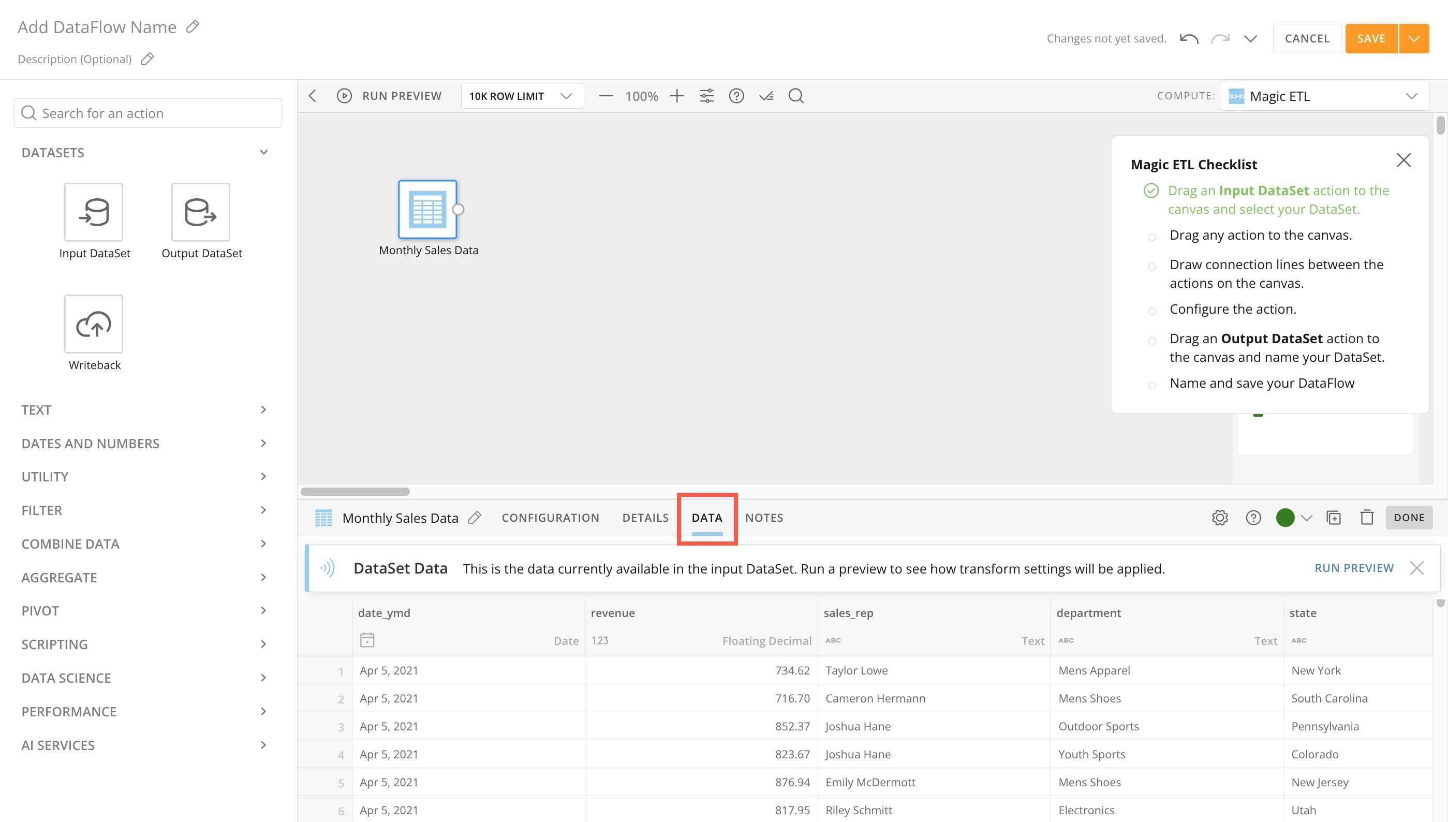Switch to the CONFIGURATION tab

pos(550,518)
